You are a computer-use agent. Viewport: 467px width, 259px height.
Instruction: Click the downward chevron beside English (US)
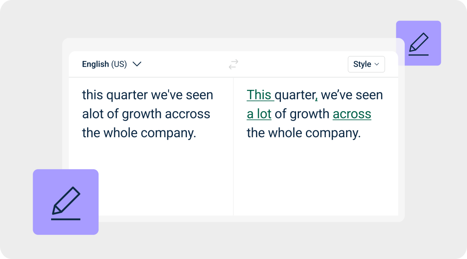(x=137, y=64)
